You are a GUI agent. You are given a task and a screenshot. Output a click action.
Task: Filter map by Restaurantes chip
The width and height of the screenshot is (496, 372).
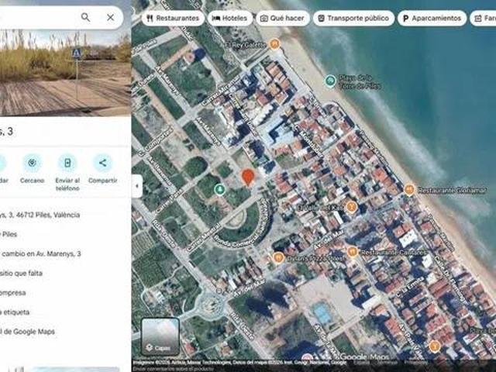(x=173, y=19)
